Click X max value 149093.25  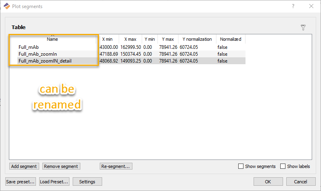tap(130, 61)
